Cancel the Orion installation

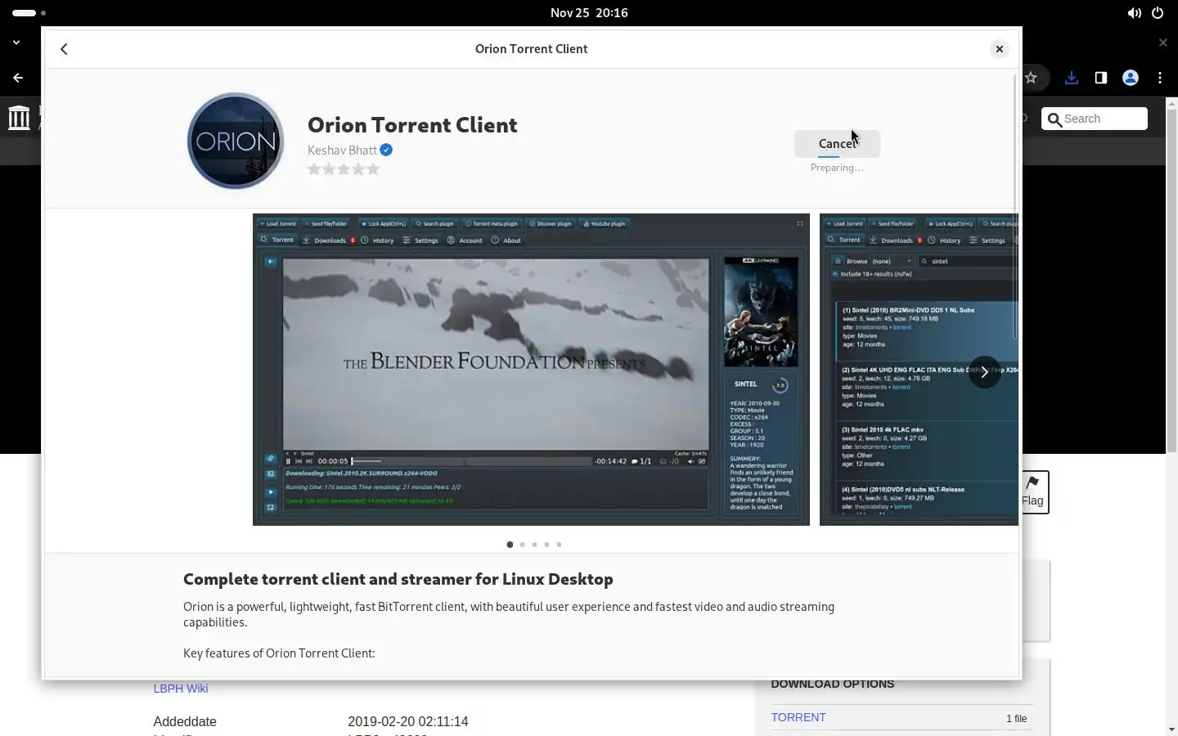(837, 143)
